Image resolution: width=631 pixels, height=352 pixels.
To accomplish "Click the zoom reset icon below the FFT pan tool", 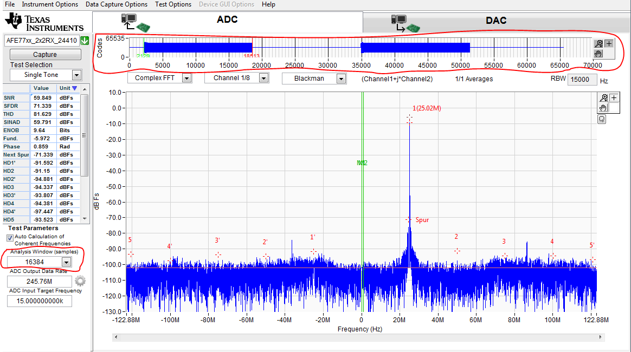I will click(602, 119).
